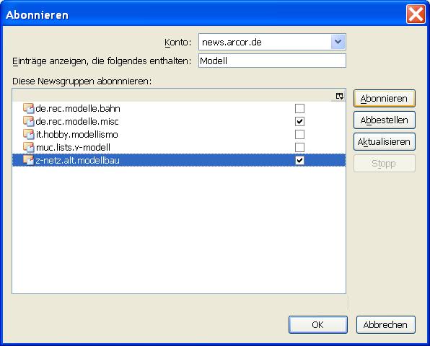Confirm with the OK button

coord(318,324)
